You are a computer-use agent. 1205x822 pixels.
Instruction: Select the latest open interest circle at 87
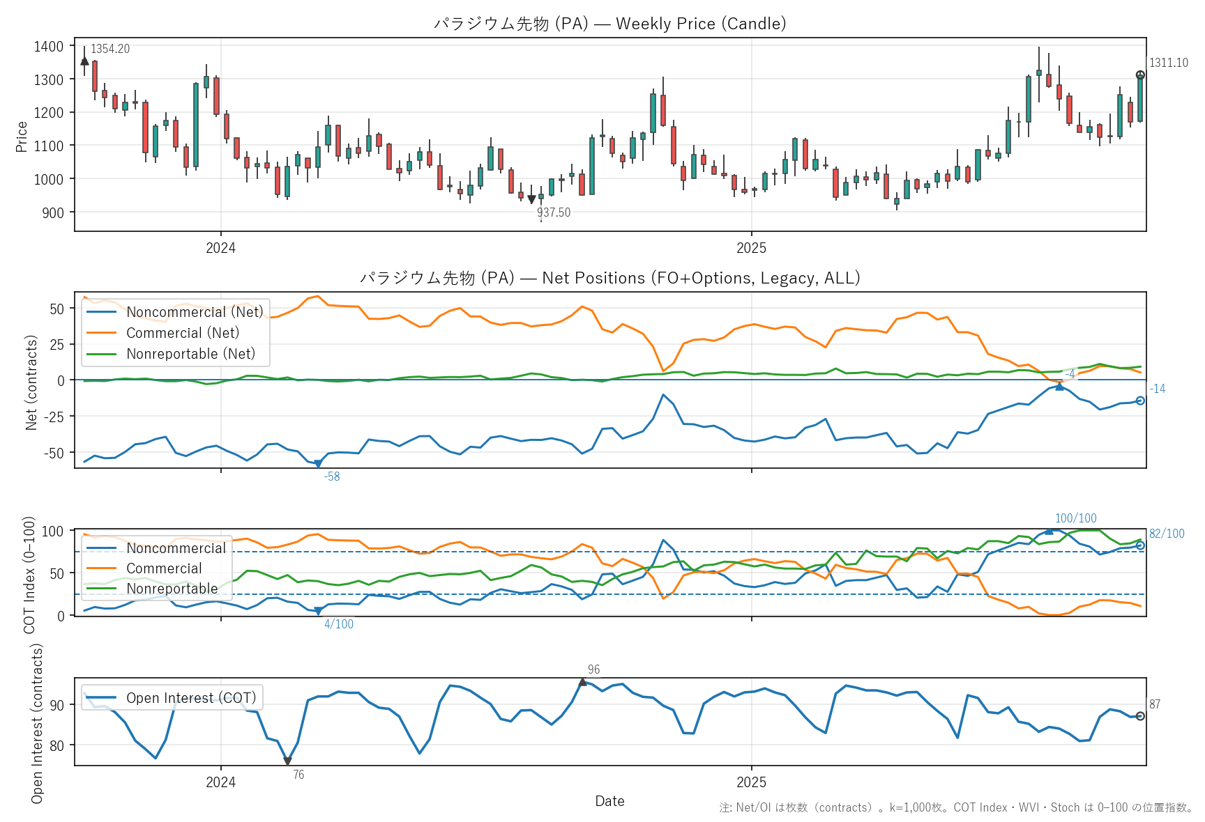(1140, 716)
